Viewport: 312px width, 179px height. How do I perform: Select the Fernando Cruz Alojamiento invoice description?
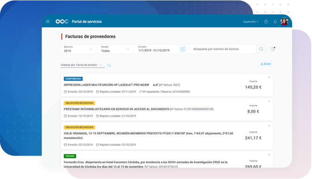(x=145, y=164)
